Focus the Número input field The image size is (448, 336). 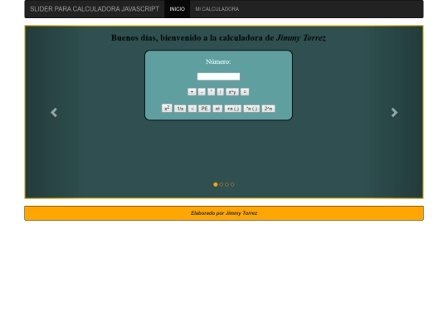[218, 76]
